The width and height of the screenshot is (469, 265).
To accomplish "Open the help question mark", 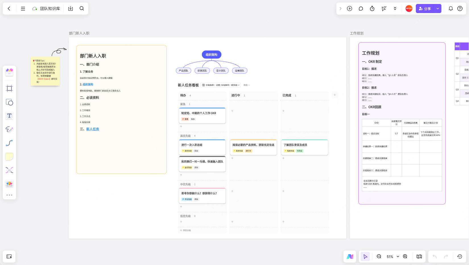I will pyautogui.click(x=460, y=9).
